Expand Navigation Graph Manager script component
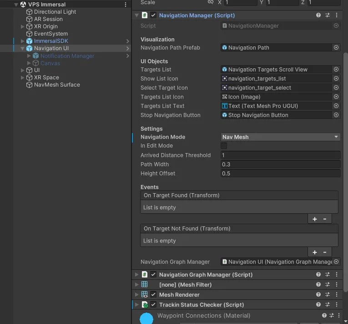 pyautogui.click(x=136, y=275)
